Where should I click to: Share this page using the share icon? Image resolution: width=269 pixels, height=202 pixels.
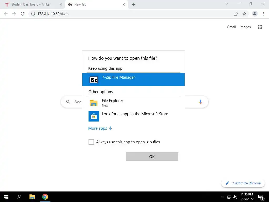coord(236,14)
